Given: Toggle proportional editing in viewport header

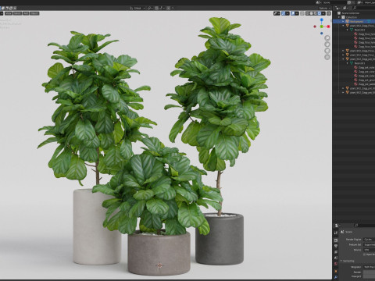Looking at the screenshot, I should [168, 8].
